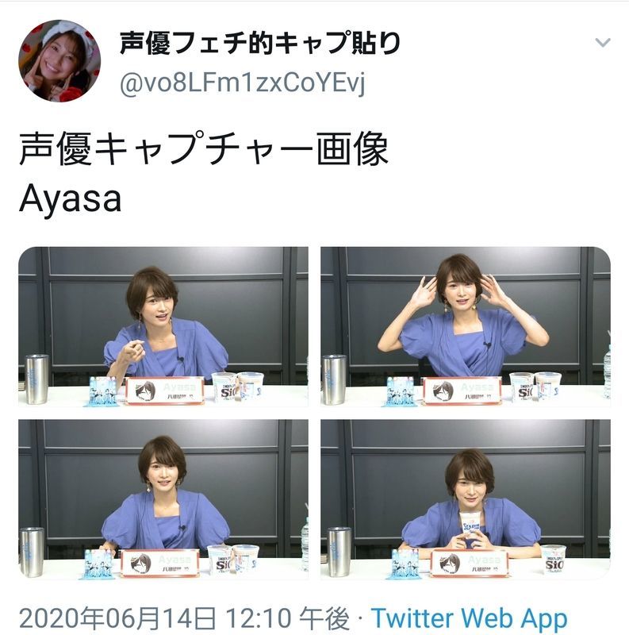Click name plate in the bottom-left photo

160,563
